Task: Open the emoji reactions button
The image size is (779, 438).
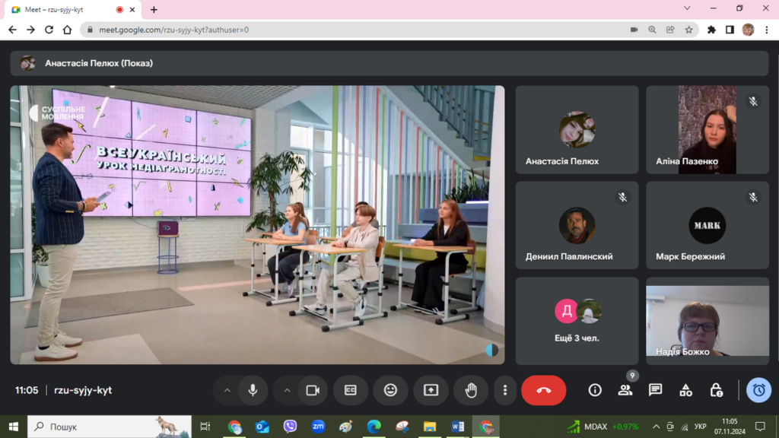Action: point(390,390)
